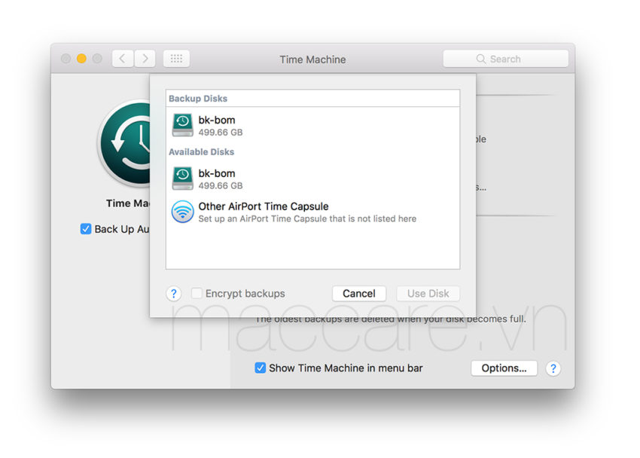Open help button beside Encrypt backups
Screen dimensions: 640x458
173,294
